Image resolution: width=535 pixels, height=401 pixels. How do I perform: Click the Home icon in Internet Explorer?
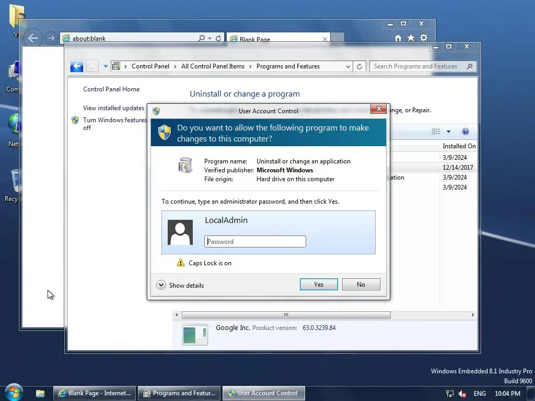tap(398, 38)
